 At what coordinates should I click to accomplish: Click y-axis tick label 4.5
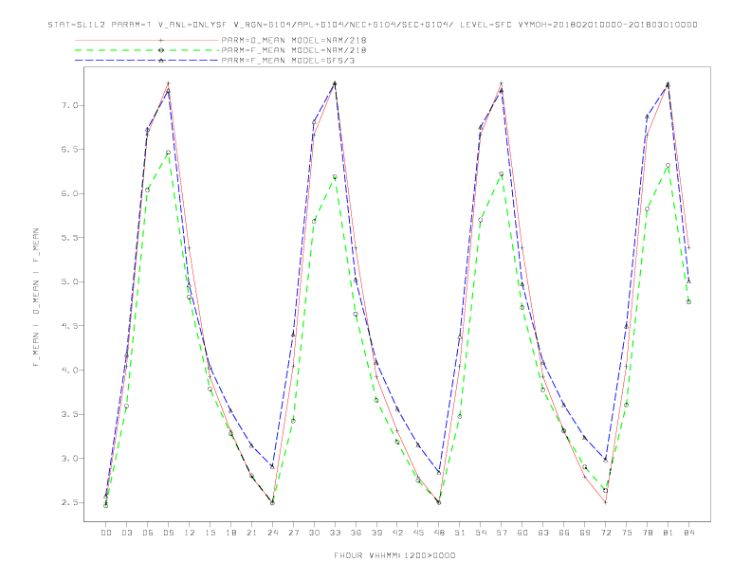tap(70, 326)
